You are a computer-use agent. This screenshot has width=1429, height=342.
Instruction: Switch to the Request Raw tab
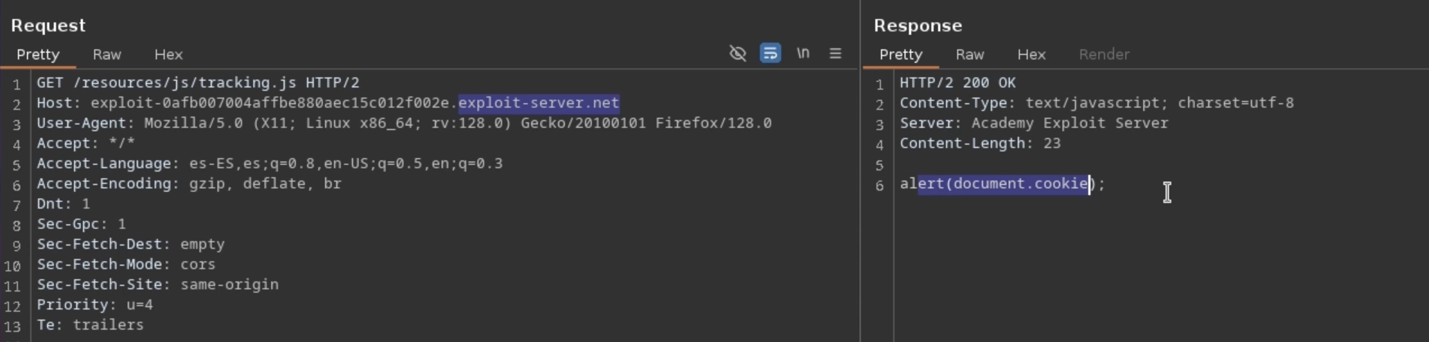point(106,54)
